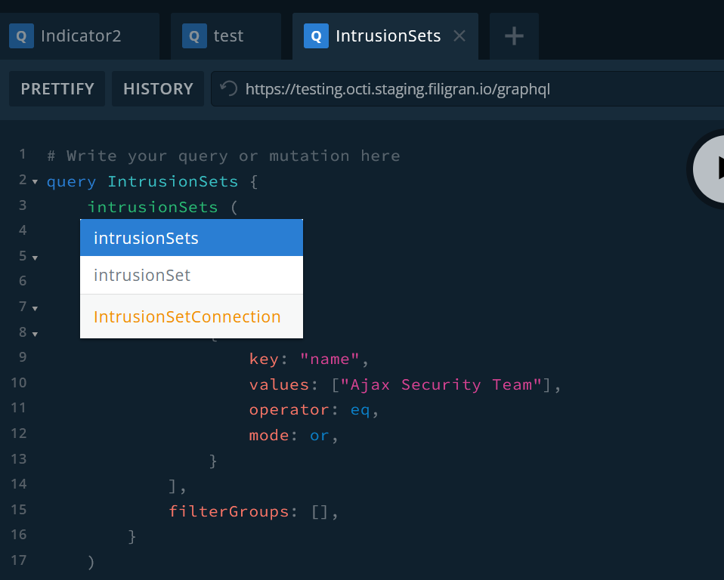This screenshot has width=724, height=580.
Task: Switch to the test tab
Action: click(226, 36)
